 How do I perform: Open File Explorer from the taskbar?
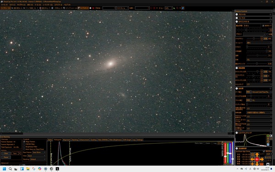[x=27, y=169]
